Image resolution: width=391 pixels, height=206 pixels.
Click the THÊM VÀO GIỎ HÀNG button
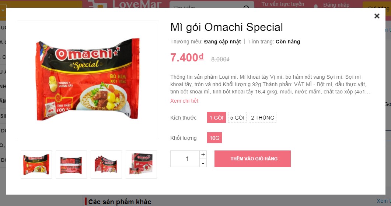coord(252,159)
